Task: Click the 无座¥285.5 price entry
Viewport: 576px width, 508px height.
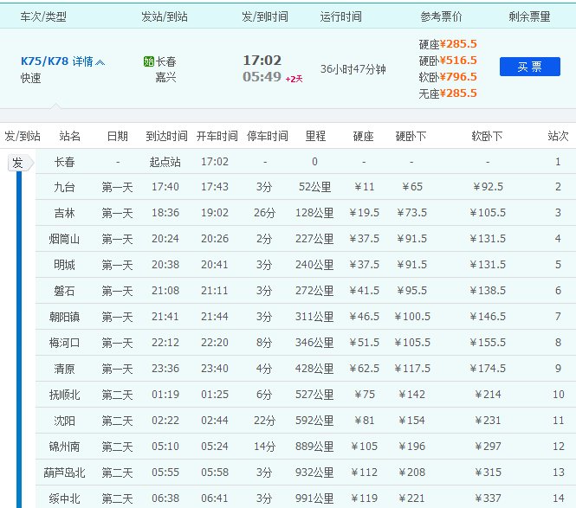Action: 448,93
